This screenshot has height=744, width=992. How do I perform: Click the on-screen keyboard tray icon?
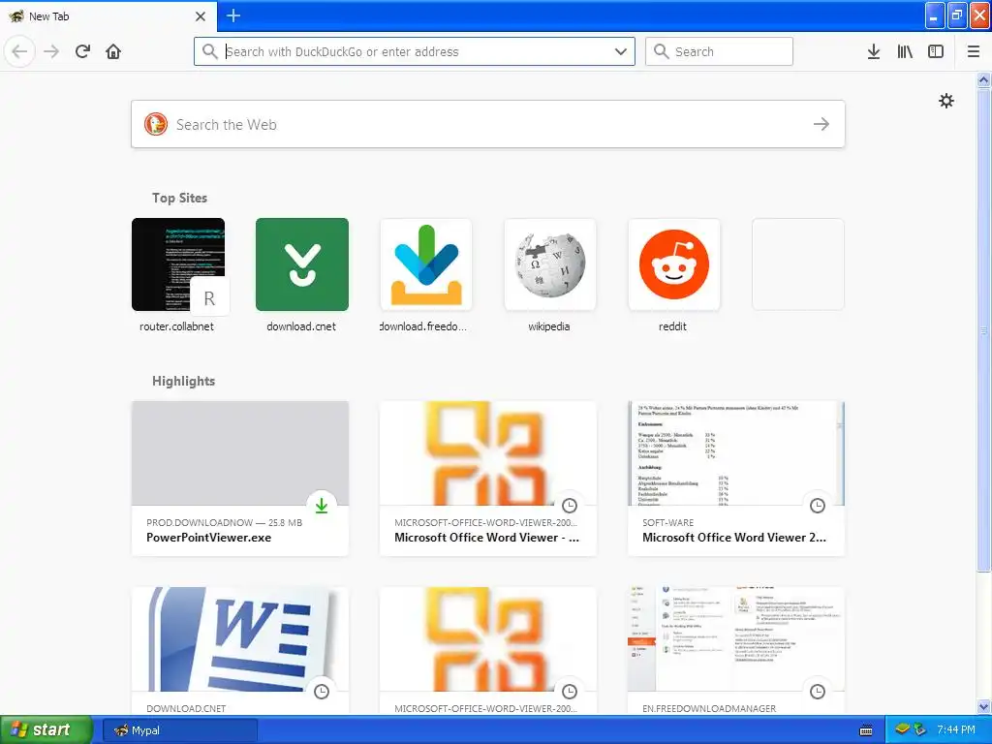click(x=866, y=730)
